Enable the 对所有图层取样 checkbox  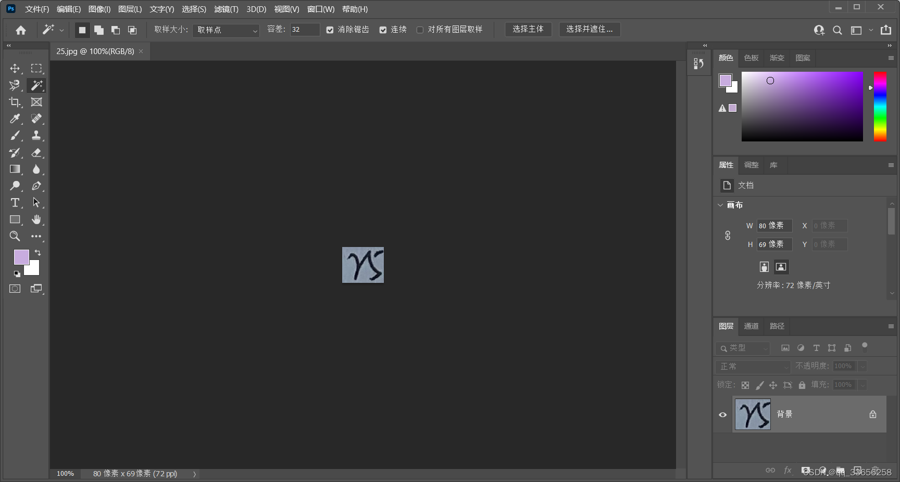pyautogui.click(x=420, y=30)
